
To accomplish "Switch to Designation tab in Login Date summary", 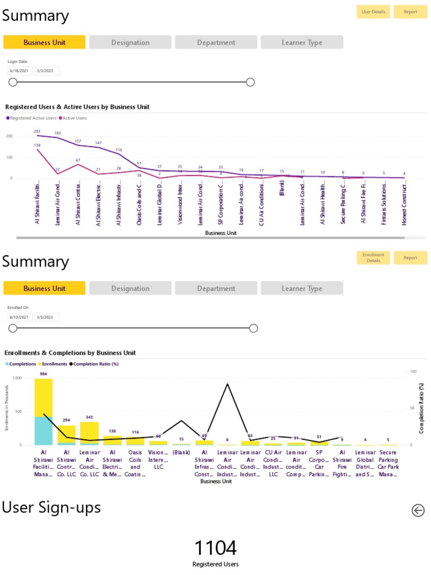I will click(x=130, y=42).
